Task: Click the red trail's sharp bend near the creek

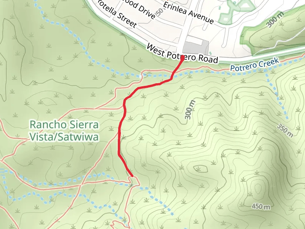Action: point(171,79)
